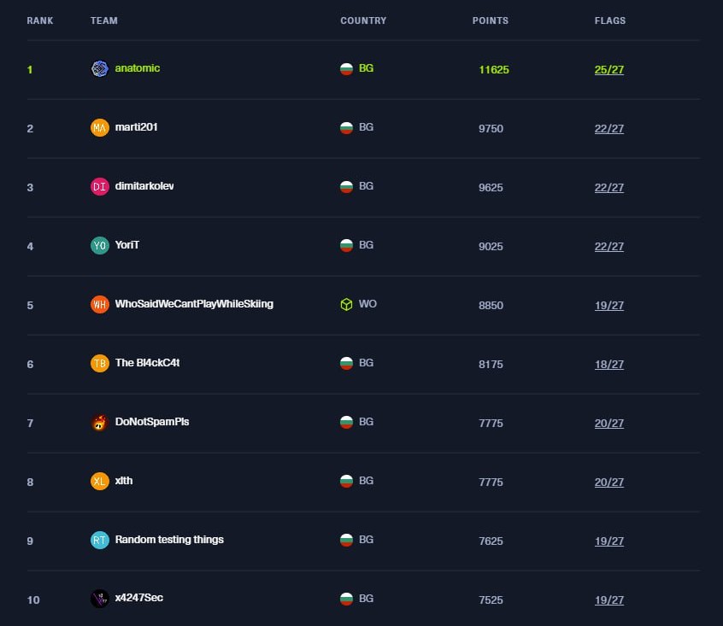Viewport: 723px width, 626px height.
Task: Open The Bl4ckC4t's 18/27 flags link
Action: click(x=609, y=365)
